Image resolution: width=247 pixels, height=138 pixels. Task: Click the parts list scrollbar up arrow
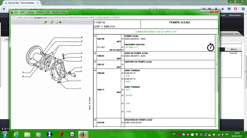(217, 36)
